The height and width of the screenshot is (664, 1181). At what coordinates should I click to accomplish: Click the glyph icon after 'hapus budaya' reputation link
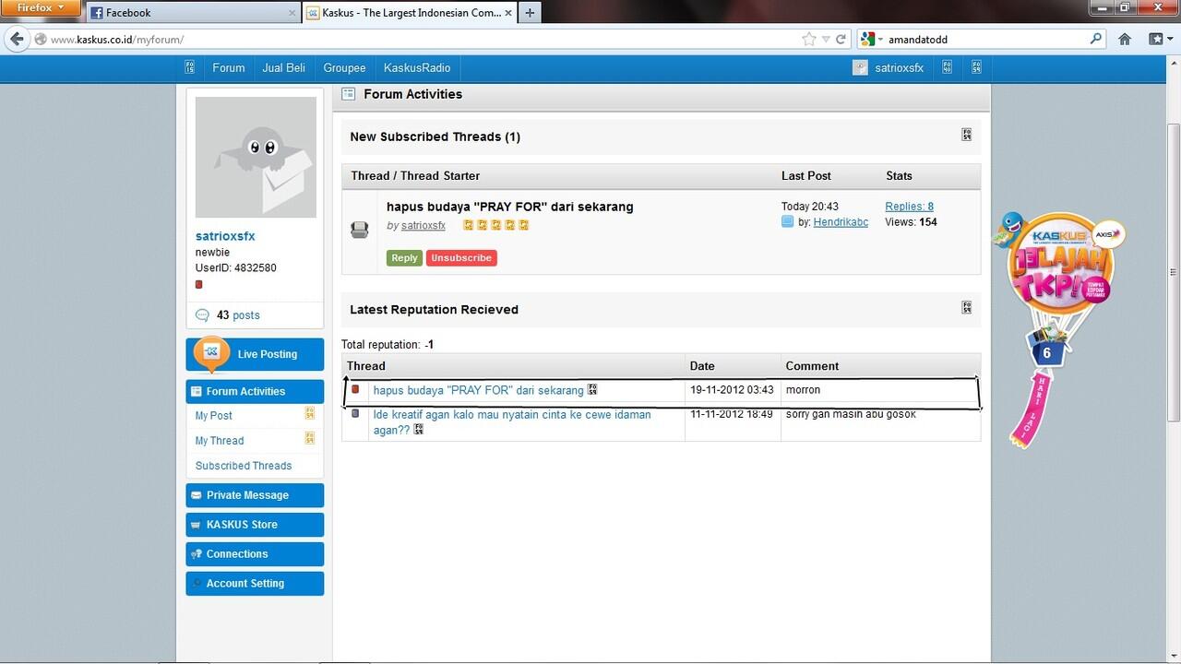[x=592, y=389]
